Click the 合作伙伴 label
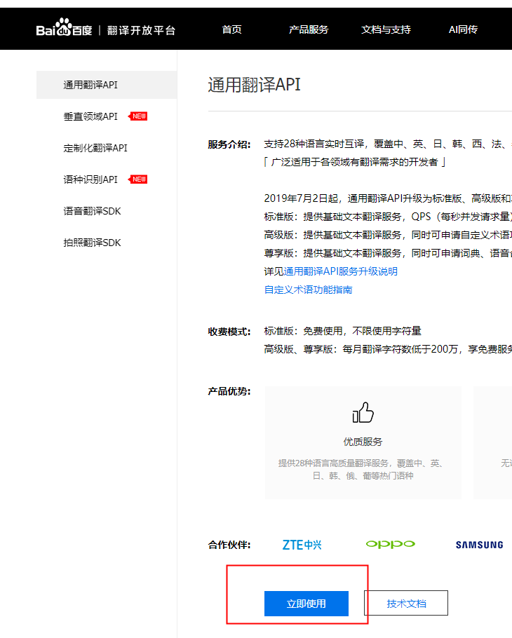This screenshot has width=512, height=638. 229,545
